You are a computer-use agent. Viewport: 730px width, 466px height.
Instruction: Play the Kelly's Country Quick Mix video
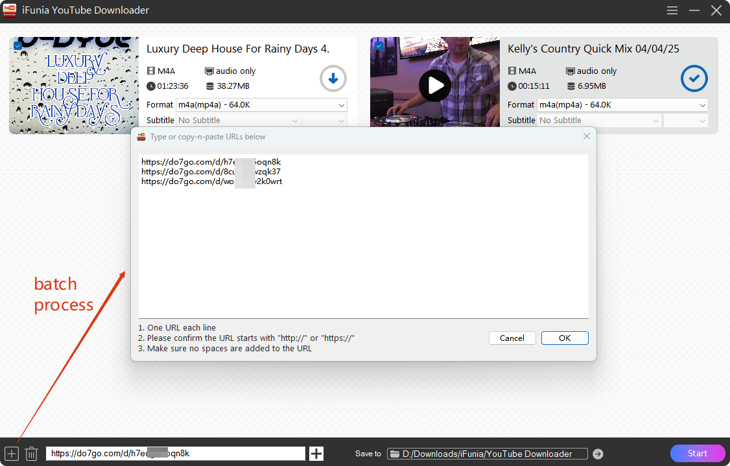(x=434, y=85)
